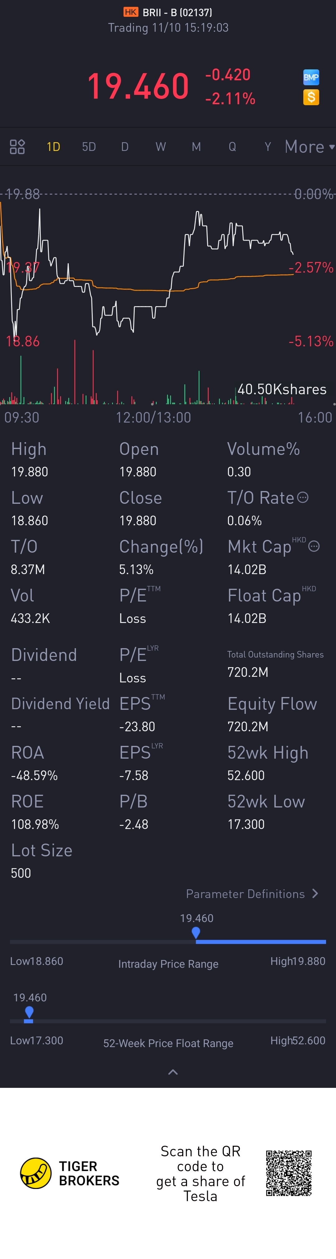This screenshot has height=1259, width=336.
Task: Select the D daily chart tab
Action: click(x=125, y=147)
